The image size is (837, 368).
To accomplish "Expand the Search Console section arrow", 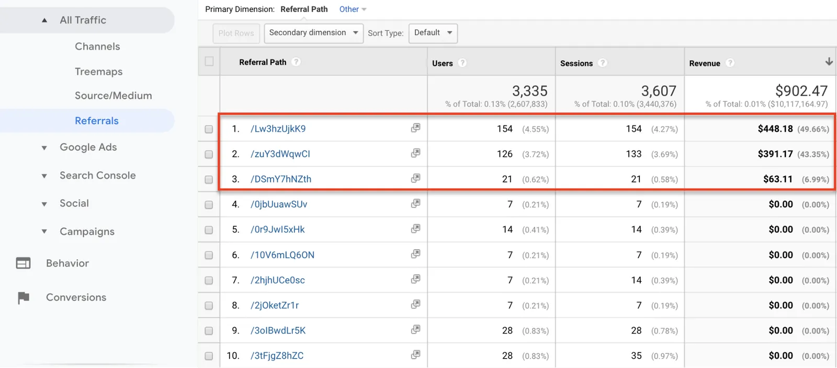I will (x=44, y=176).
